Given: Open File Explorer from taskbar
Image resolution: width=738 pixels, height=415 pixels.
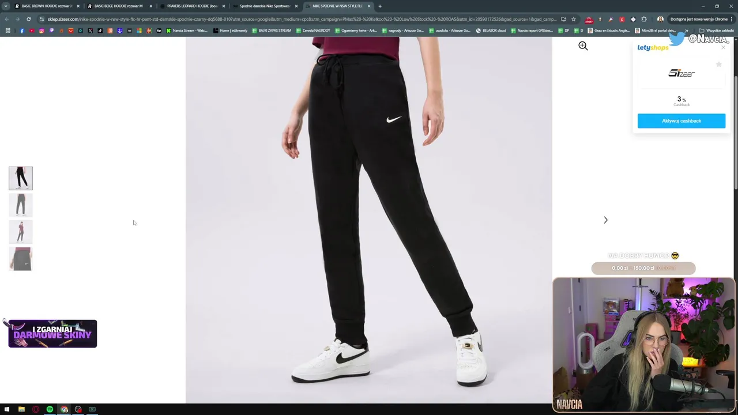Looking at the screenshot, I should point(21,409).
